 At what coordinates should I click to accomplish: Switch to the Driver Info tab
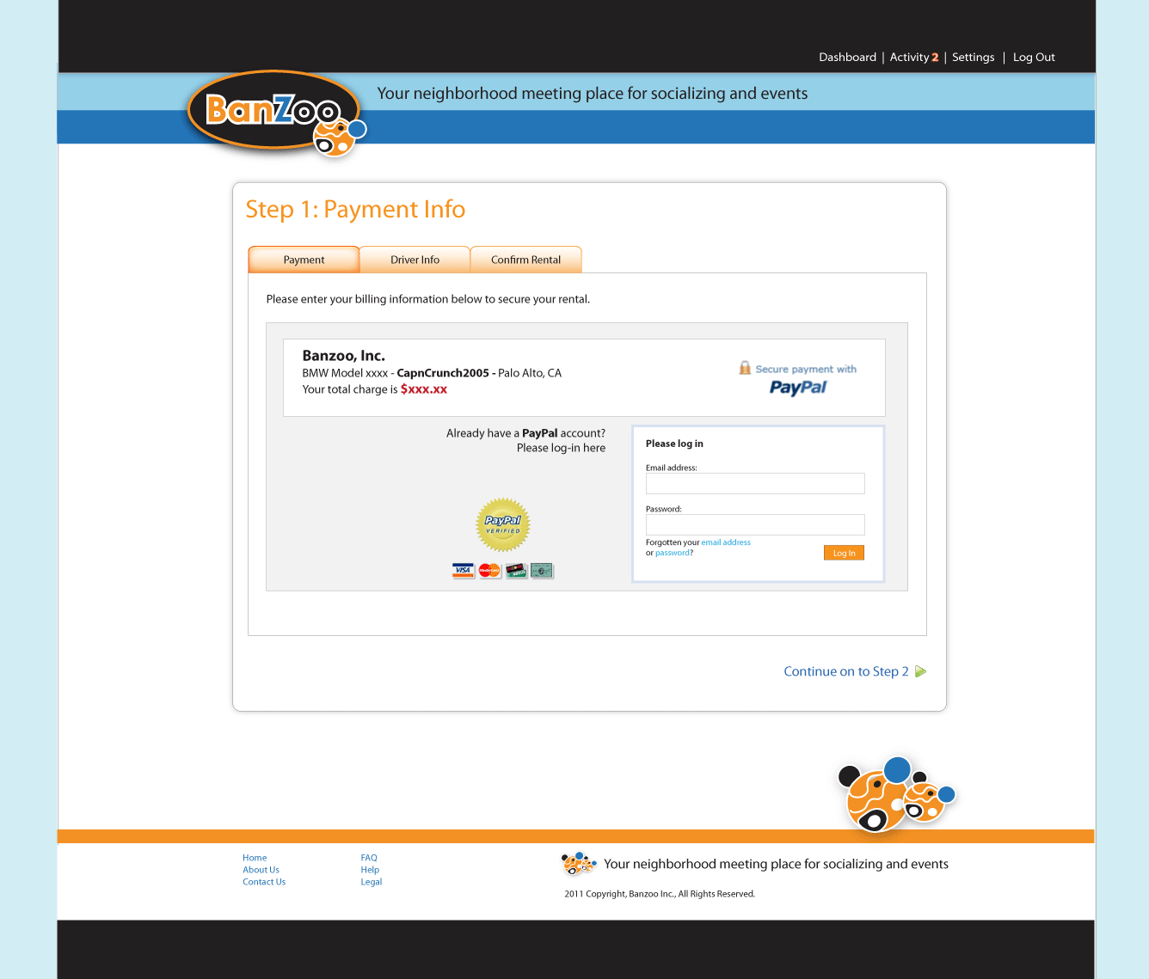click(415, 260)
